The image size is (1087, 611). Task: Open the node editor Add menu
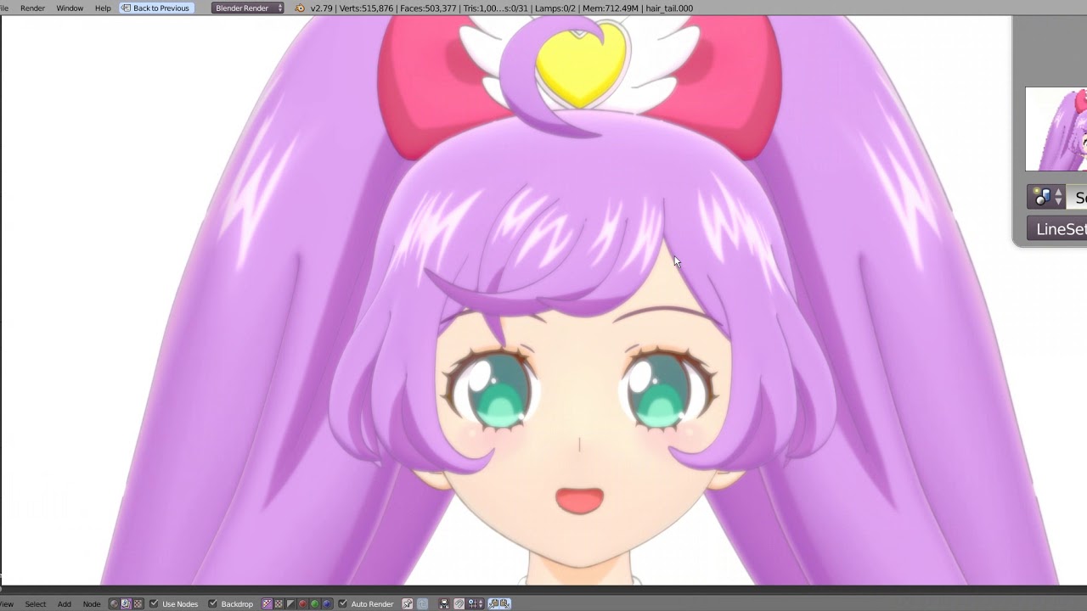(65, 604)
